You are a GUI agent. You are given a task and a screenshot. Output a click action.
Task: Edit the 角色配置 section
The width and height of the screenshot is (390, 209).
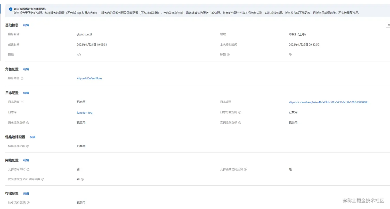(x=26, y=69)
